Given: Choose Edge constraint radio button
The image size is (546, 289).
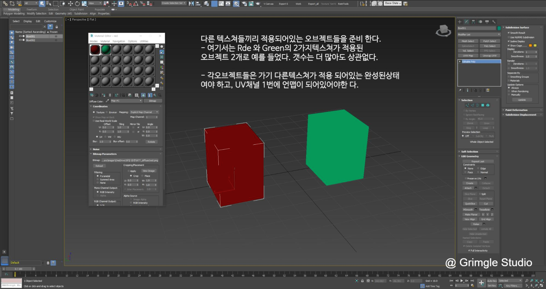Looking at the screenshot, I should coord(478,168).
